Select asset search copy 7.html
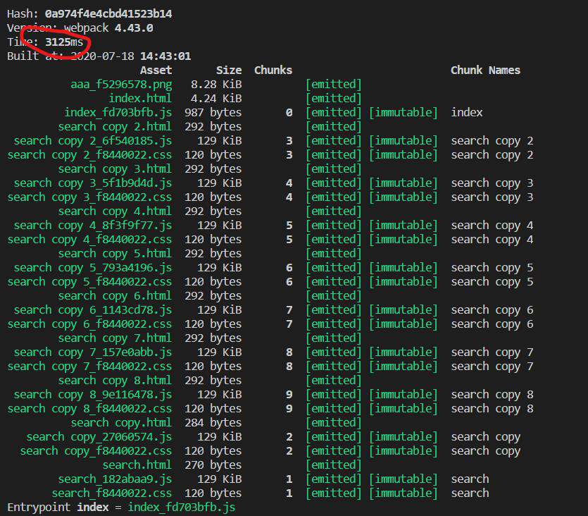The height and width of the screenshot is (516, 588). pyautogui.click(x=115, y=338)
